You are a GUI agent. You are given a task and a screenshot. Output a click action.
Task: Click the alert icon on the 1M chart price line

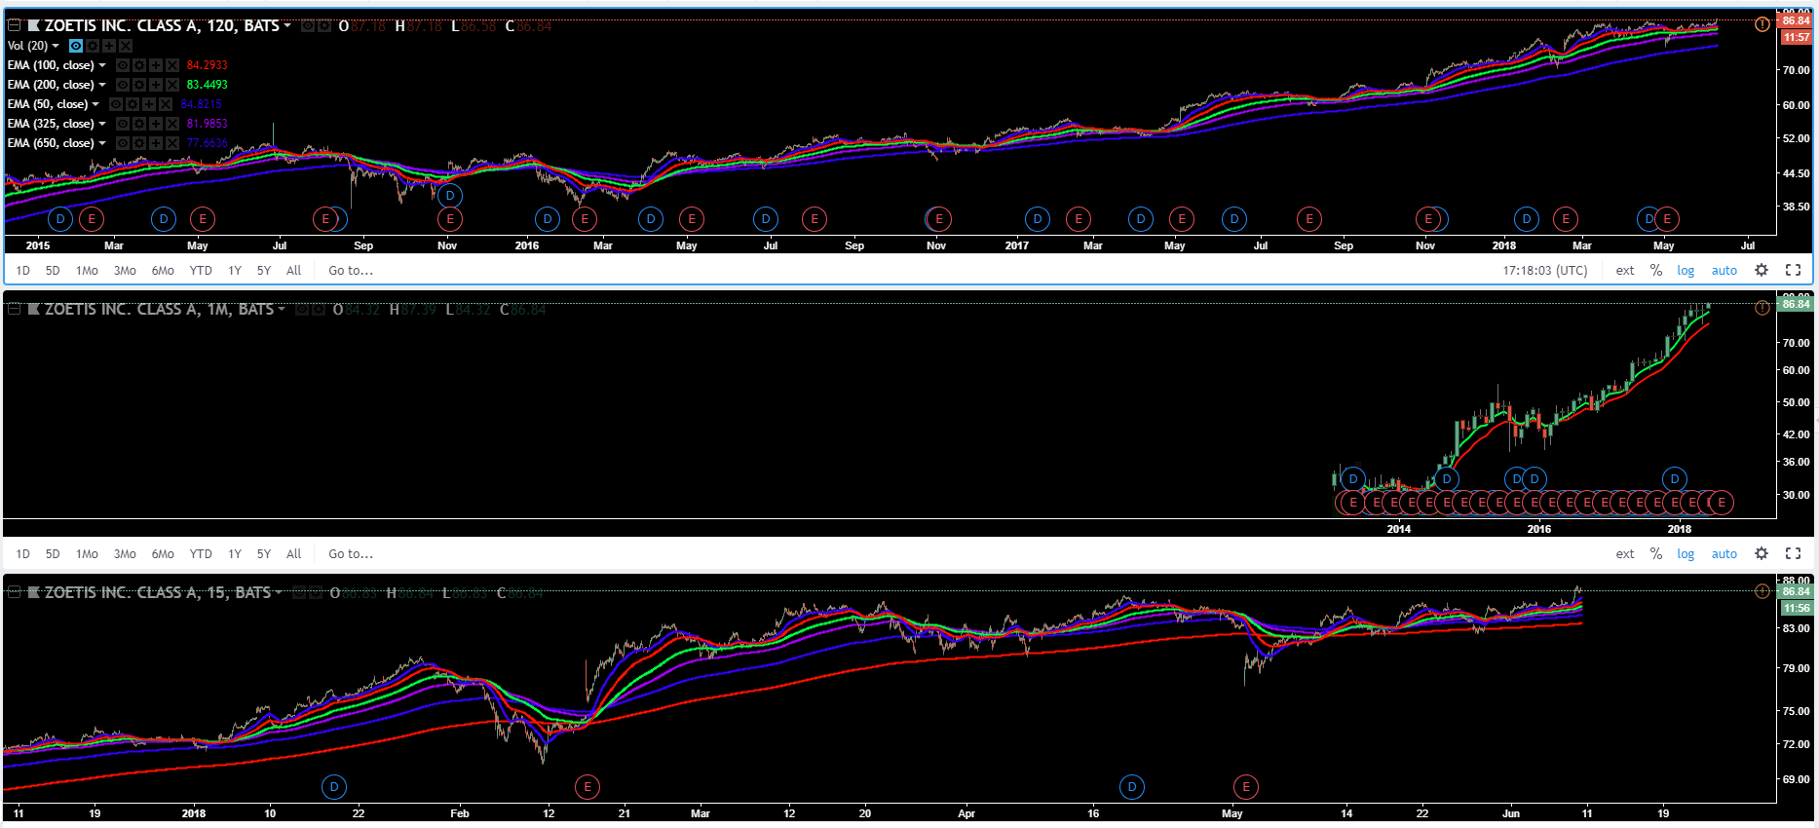(x=1762, y=308)
